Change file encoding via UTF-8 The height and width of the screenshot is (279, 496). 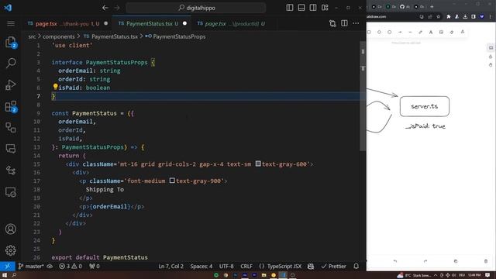[226, 266]
